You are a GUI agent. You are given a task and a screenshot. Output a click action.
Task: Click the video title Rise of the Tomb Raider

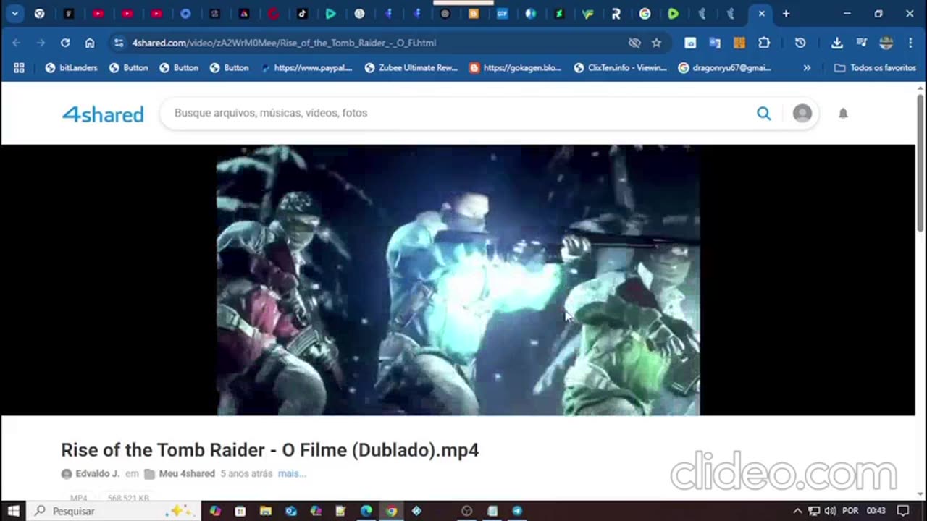(x=269, y=450)
